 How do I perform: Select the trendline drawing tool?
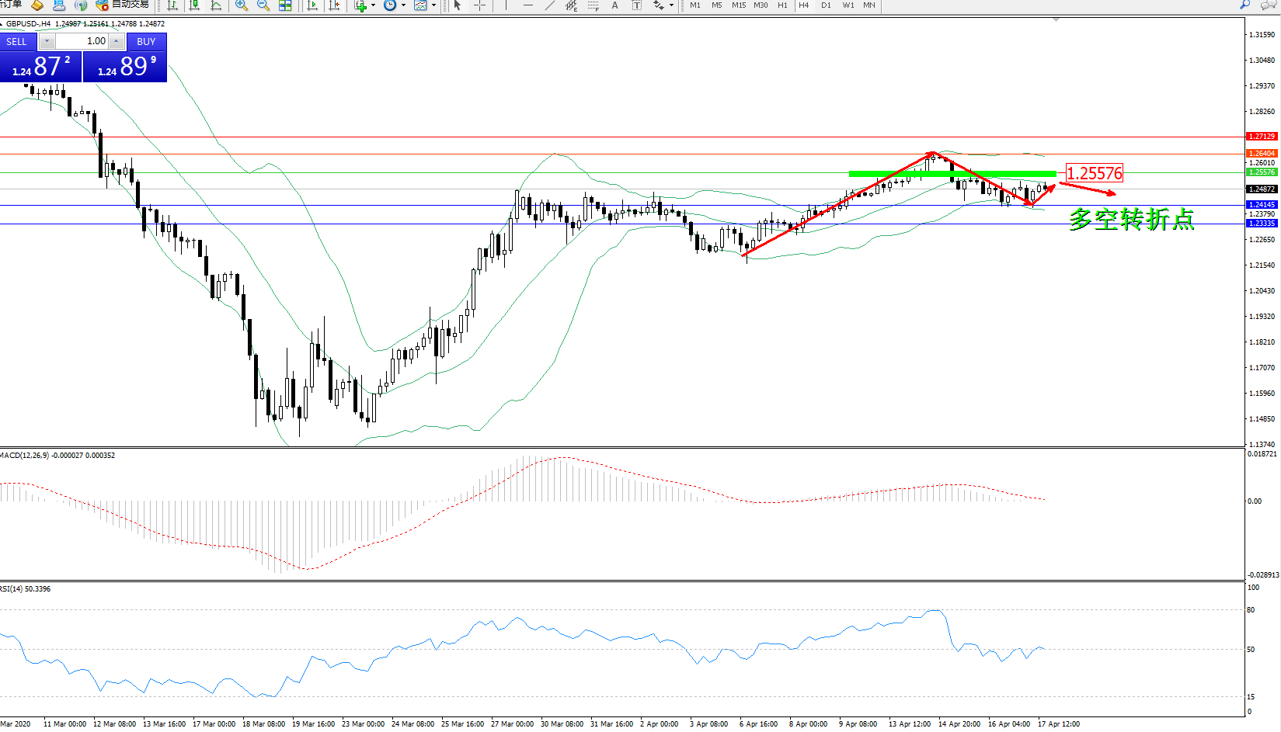coord(550,5)
